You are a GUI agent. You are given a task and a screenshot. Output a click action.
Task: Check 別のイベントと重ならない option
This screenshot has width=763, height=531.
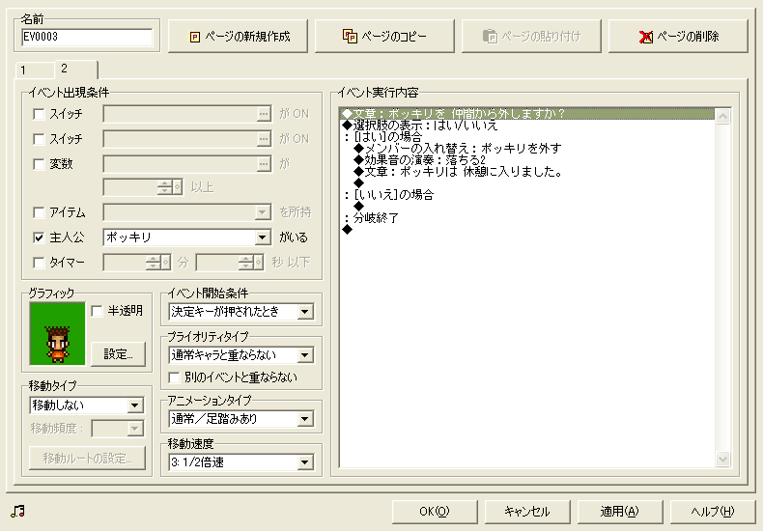click(x=174, y=377)
